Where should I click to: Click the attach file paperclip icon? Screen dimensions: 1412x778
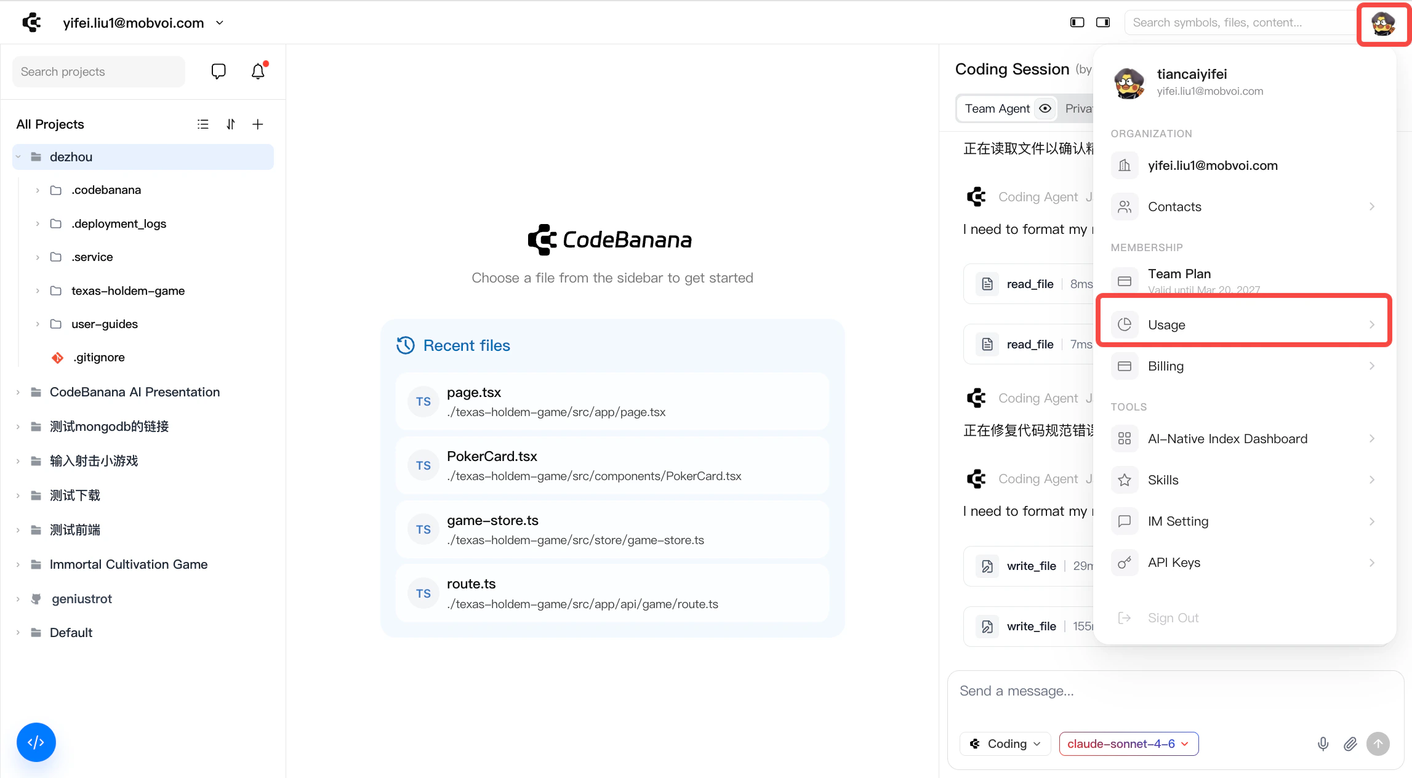pyautogui.click(x=1350, y=744)
